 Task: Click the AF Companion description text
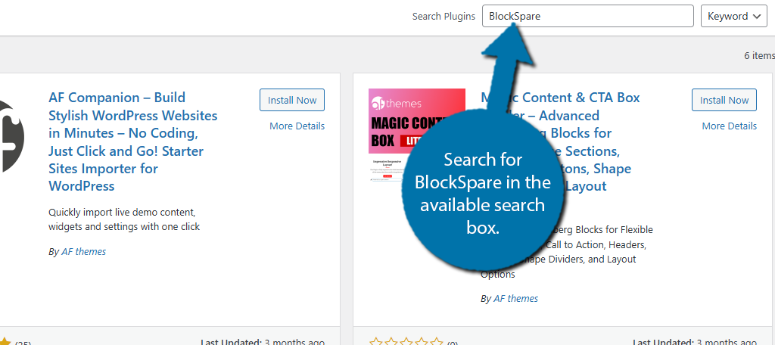(x=123, y=219)
